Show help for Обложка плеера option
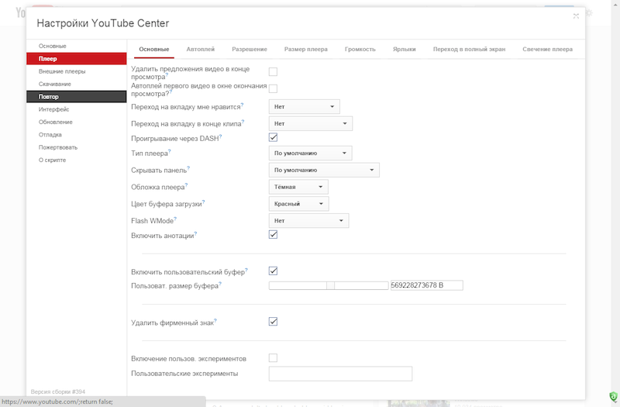This screenshot has width=620, height=407. click(x=186, y=185)
